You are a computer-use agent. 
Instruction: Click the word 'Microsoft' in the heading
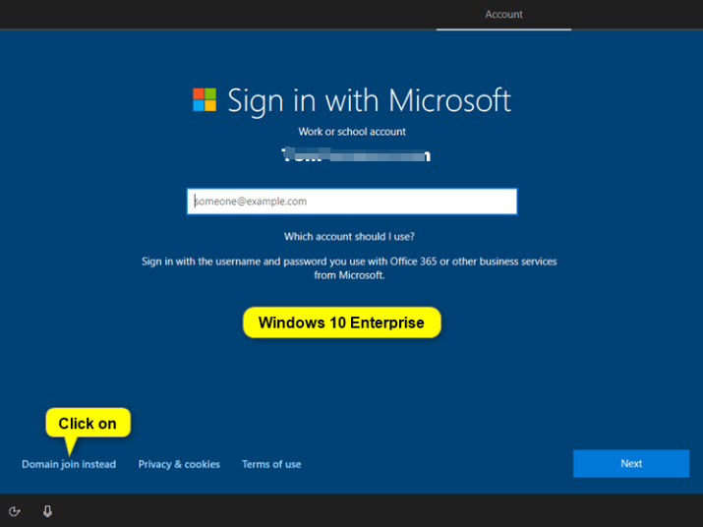tap(449, 100)
